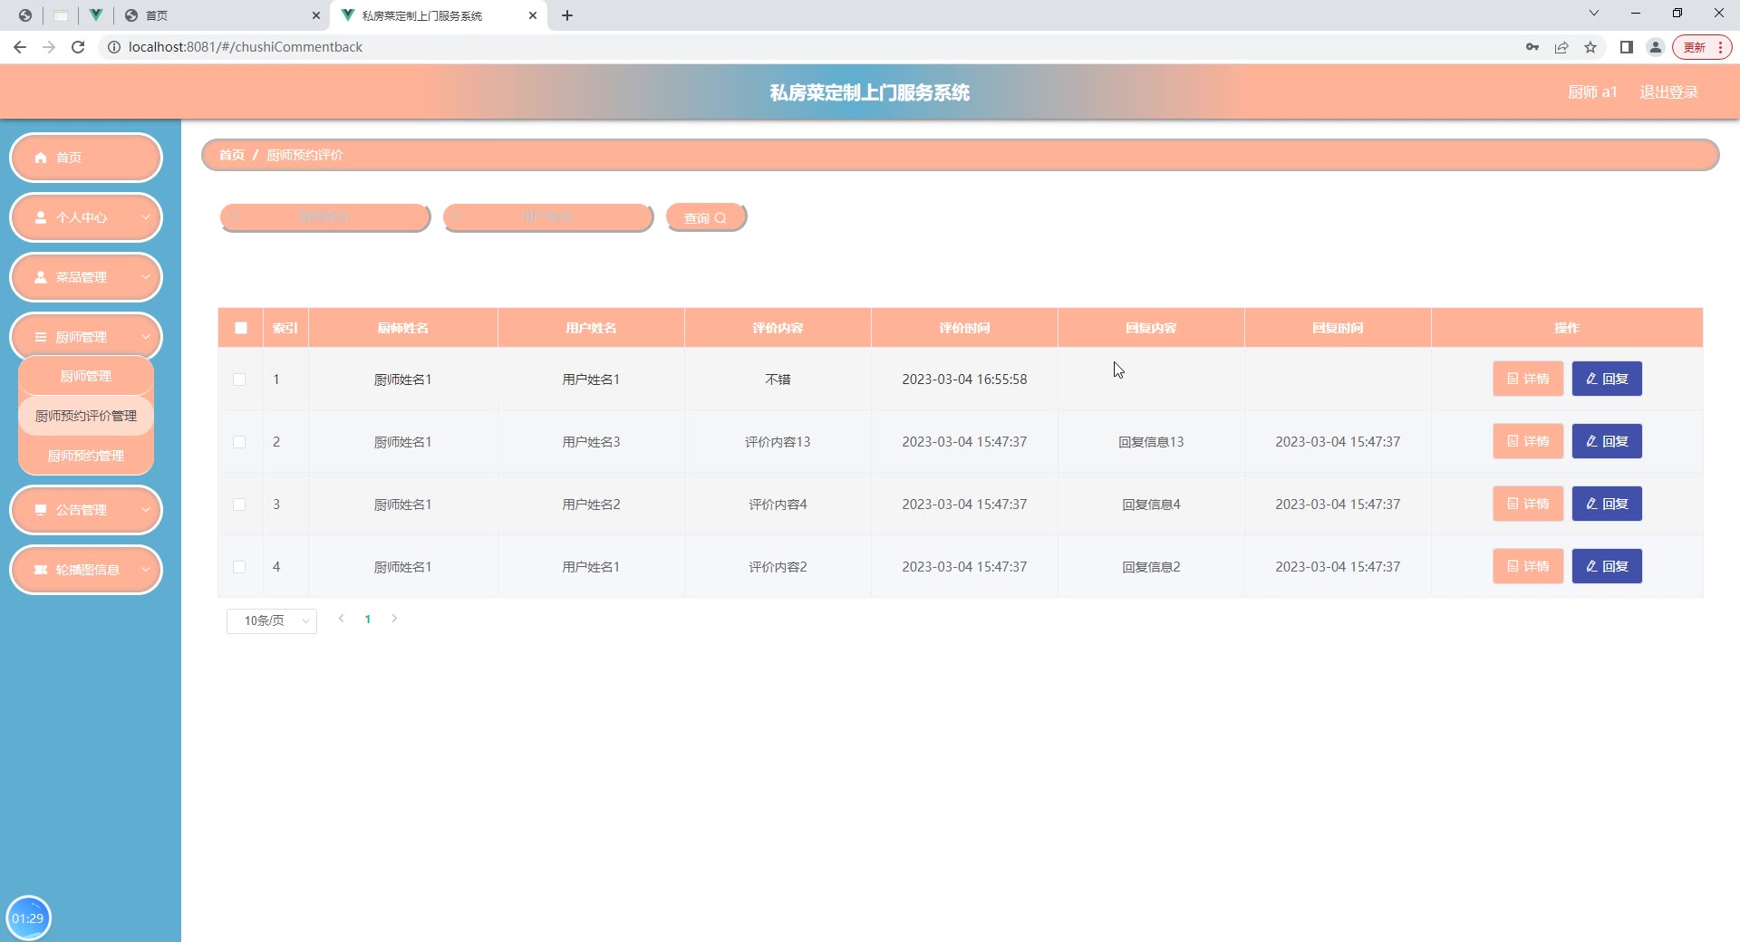The height and width of the screenshot is (942, 1740).
Task: Click the 回复信息13 cell
Action: (x=1151, y=442)
